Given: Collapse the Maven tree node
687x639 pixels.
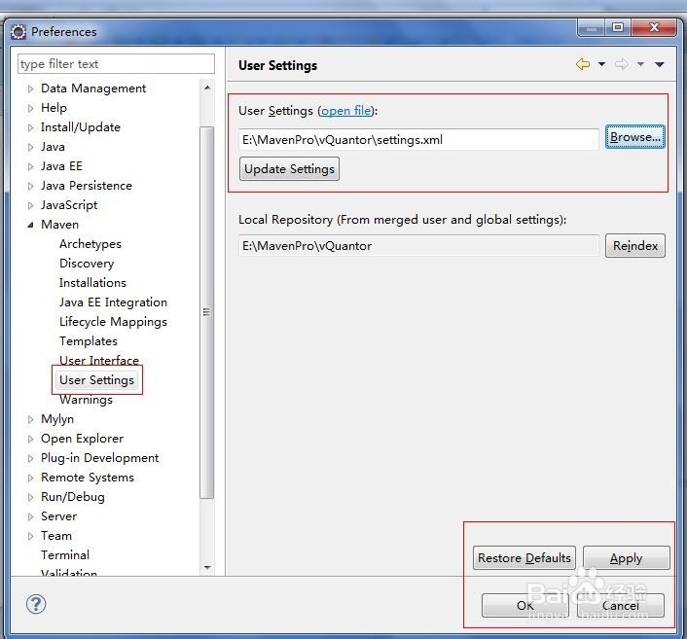Looking at the screenshot, I should [x=30, y=225].
